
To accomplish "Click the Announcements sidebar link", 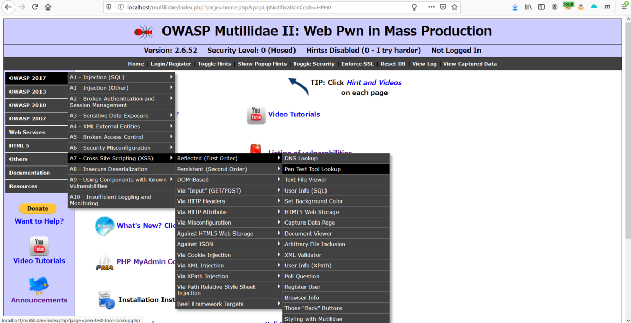I will [39, 300].
